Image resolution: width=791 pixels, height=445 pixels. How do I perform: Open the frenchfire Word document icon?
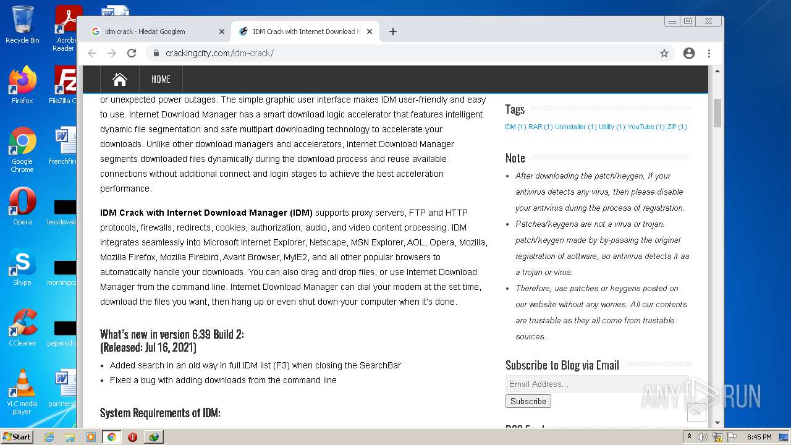click(64, 146)
